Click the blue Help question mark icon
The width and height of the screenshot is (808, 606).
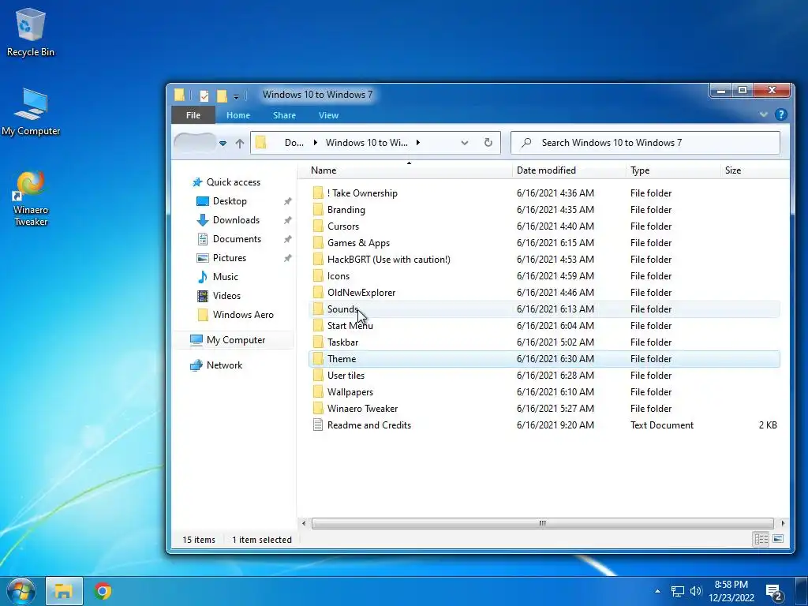[780, 114]
